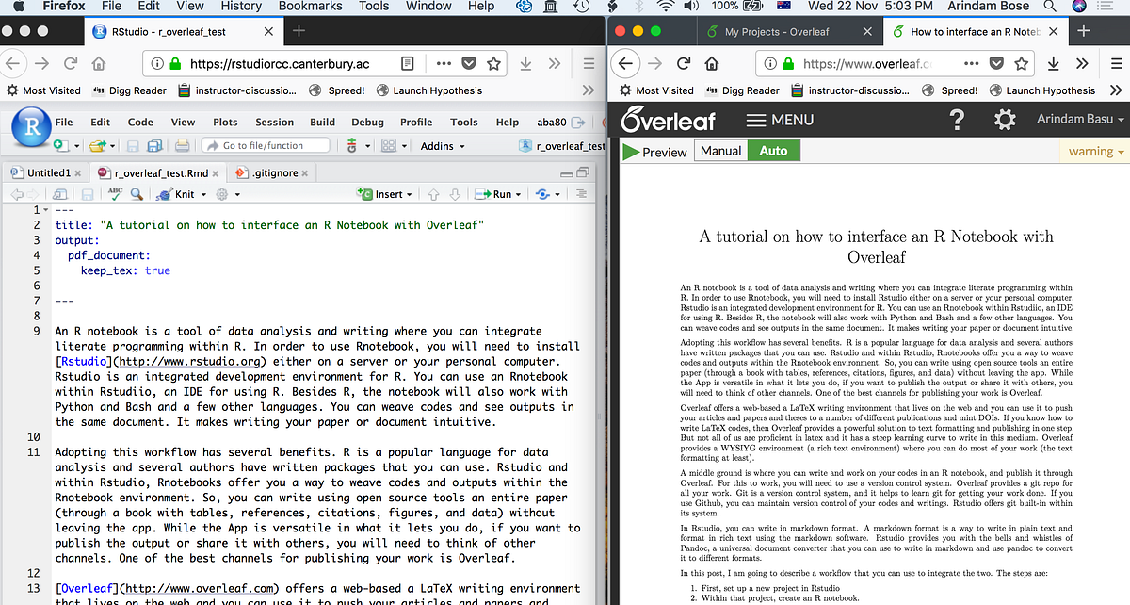Click the RStudio sign-out icon beside aba80
The image size is (1130, 605).
click(x=580, y=123)
